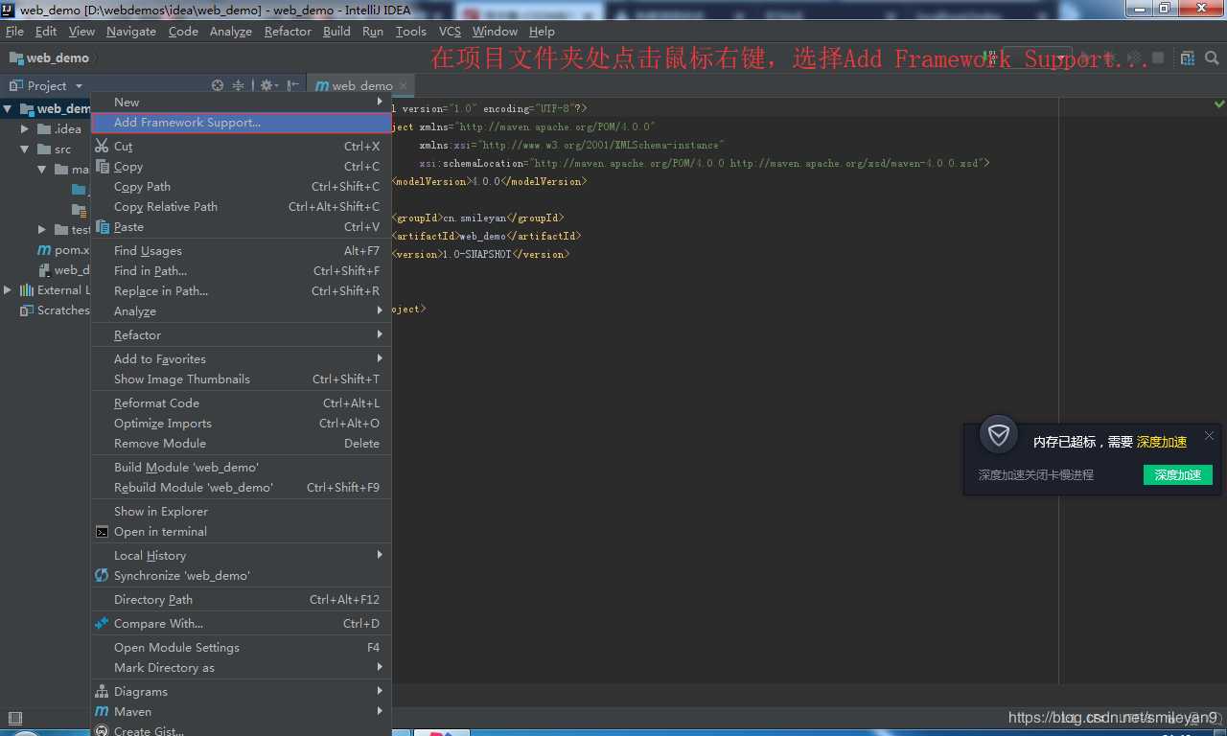Select Optimize Imports
The height and width of the screenshot is (736, 1227).
point(241,423)
